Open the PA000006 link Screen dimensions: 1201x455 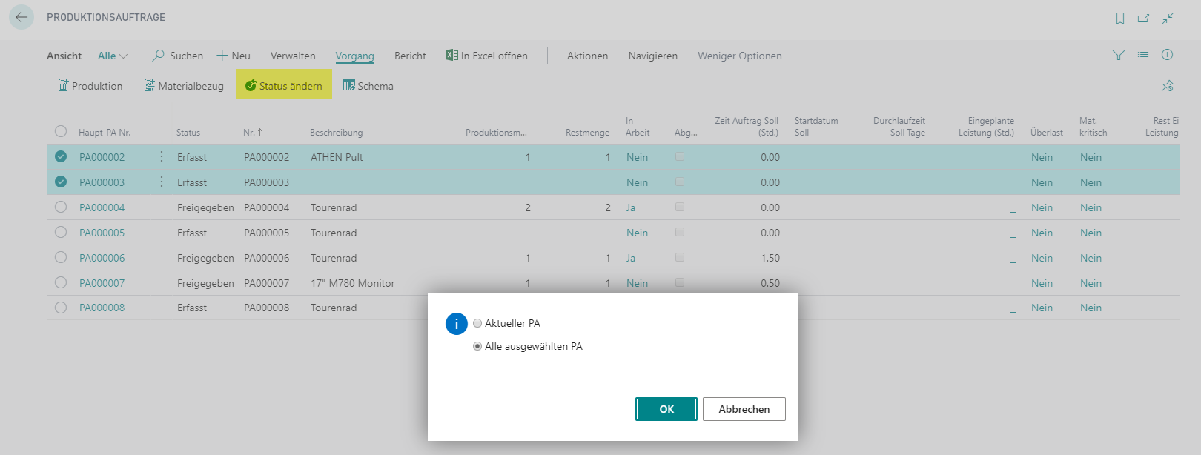pos(102,258)
